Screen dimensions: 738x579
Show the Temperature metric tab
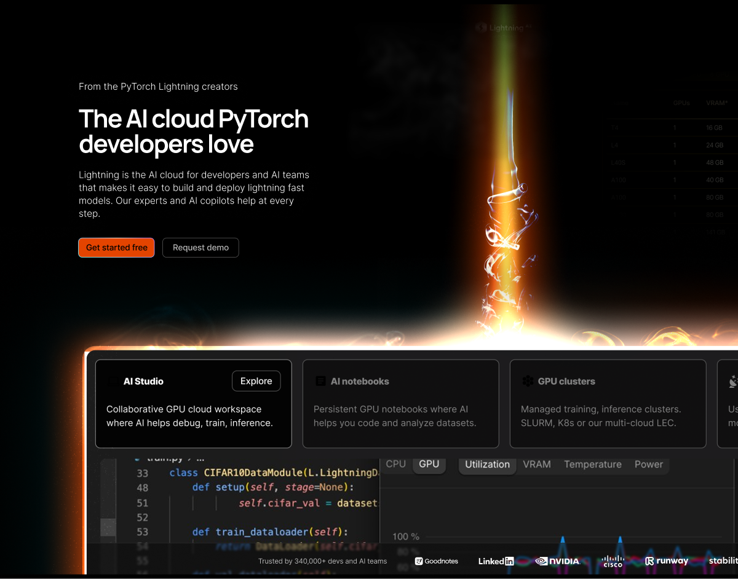click(593, 465)
